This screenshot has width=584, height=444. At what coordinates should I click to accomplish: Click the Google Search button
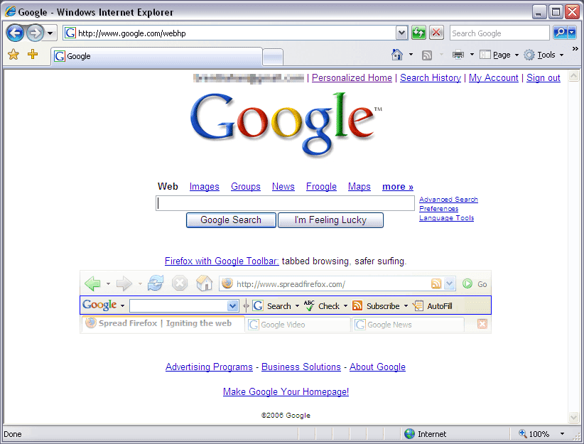tap(231, 220)
